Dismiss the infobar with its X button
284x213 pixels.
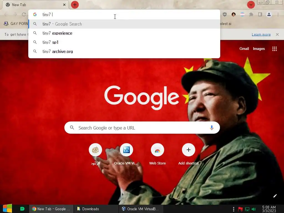pos(277,34)
